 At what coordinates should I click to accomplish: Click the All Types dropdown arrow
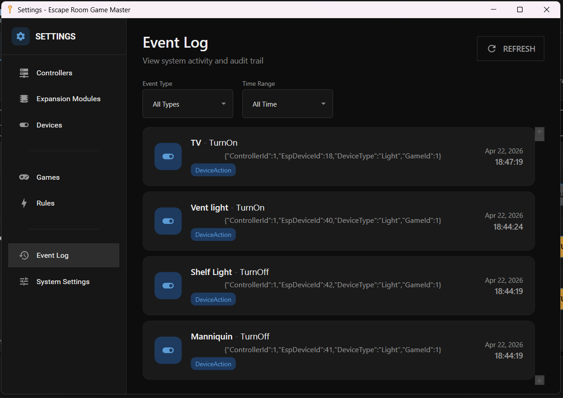(x=223, y=104)
